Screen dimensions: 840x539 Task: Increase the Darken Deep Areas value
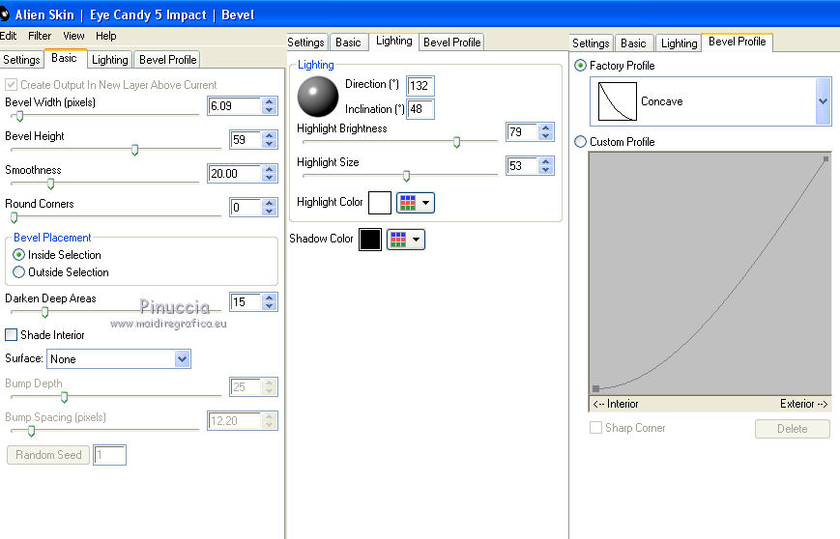click(x=270, y=298)
